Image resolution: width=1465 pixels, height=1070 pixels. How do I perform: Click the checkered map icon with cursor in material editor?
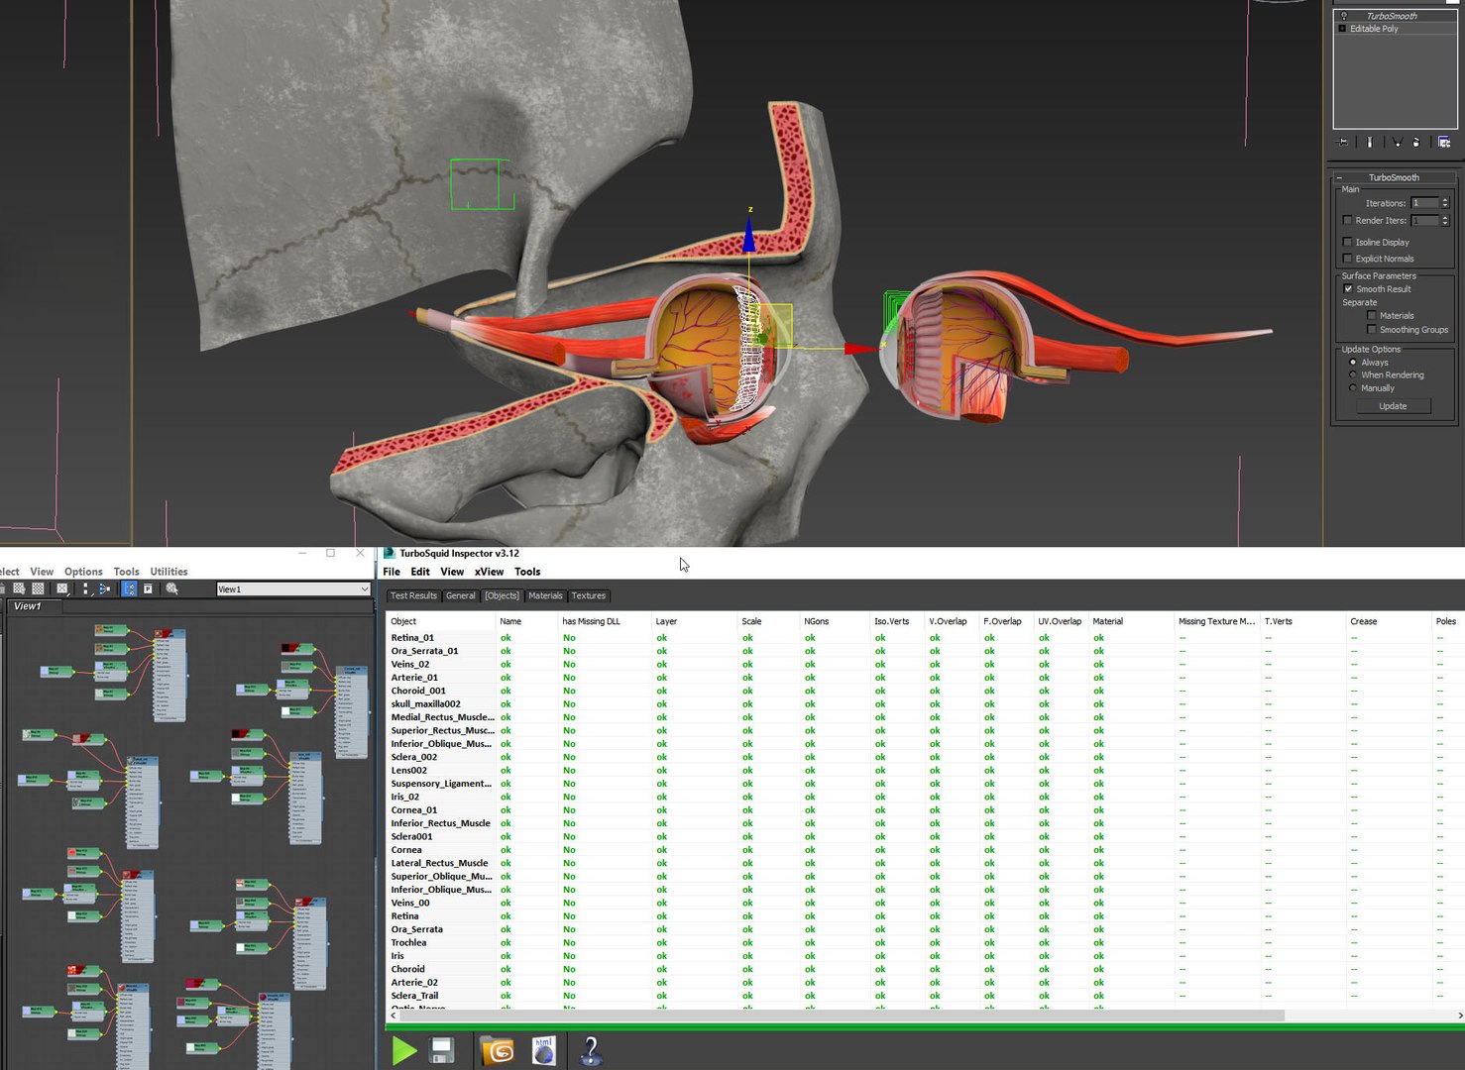tap(19, 588)
